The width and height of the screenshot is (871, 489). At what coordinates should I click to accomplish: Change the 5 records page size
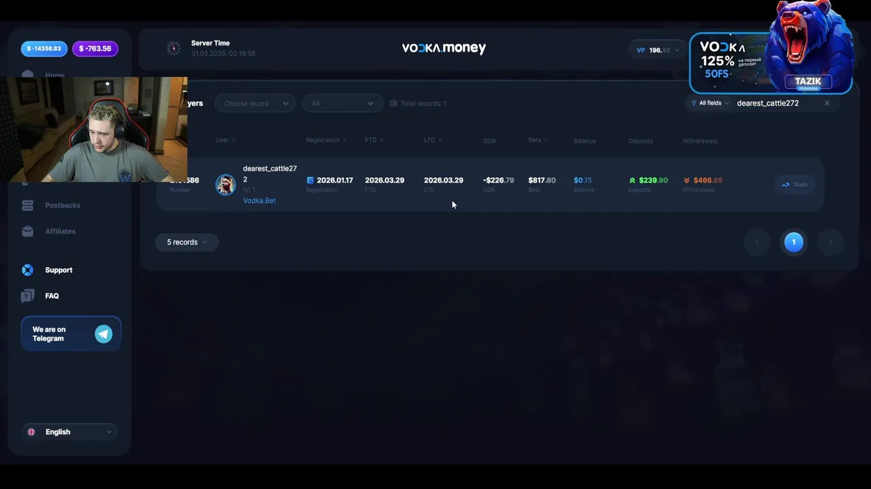186,242
